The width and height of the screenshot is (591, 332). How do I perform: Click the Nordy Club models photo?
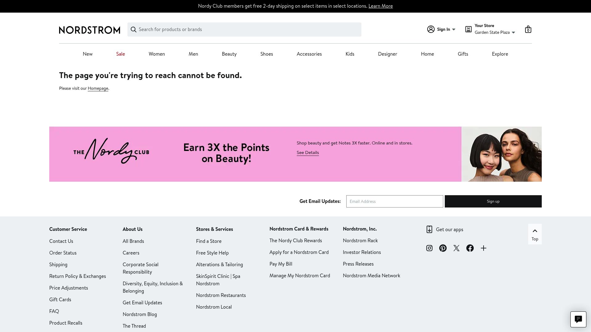click(501, 154)
